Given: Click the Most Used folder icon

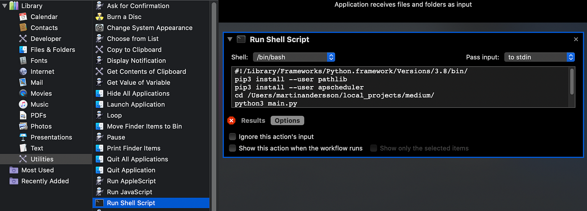Looking at the screenshot, I should coord(14,170).
